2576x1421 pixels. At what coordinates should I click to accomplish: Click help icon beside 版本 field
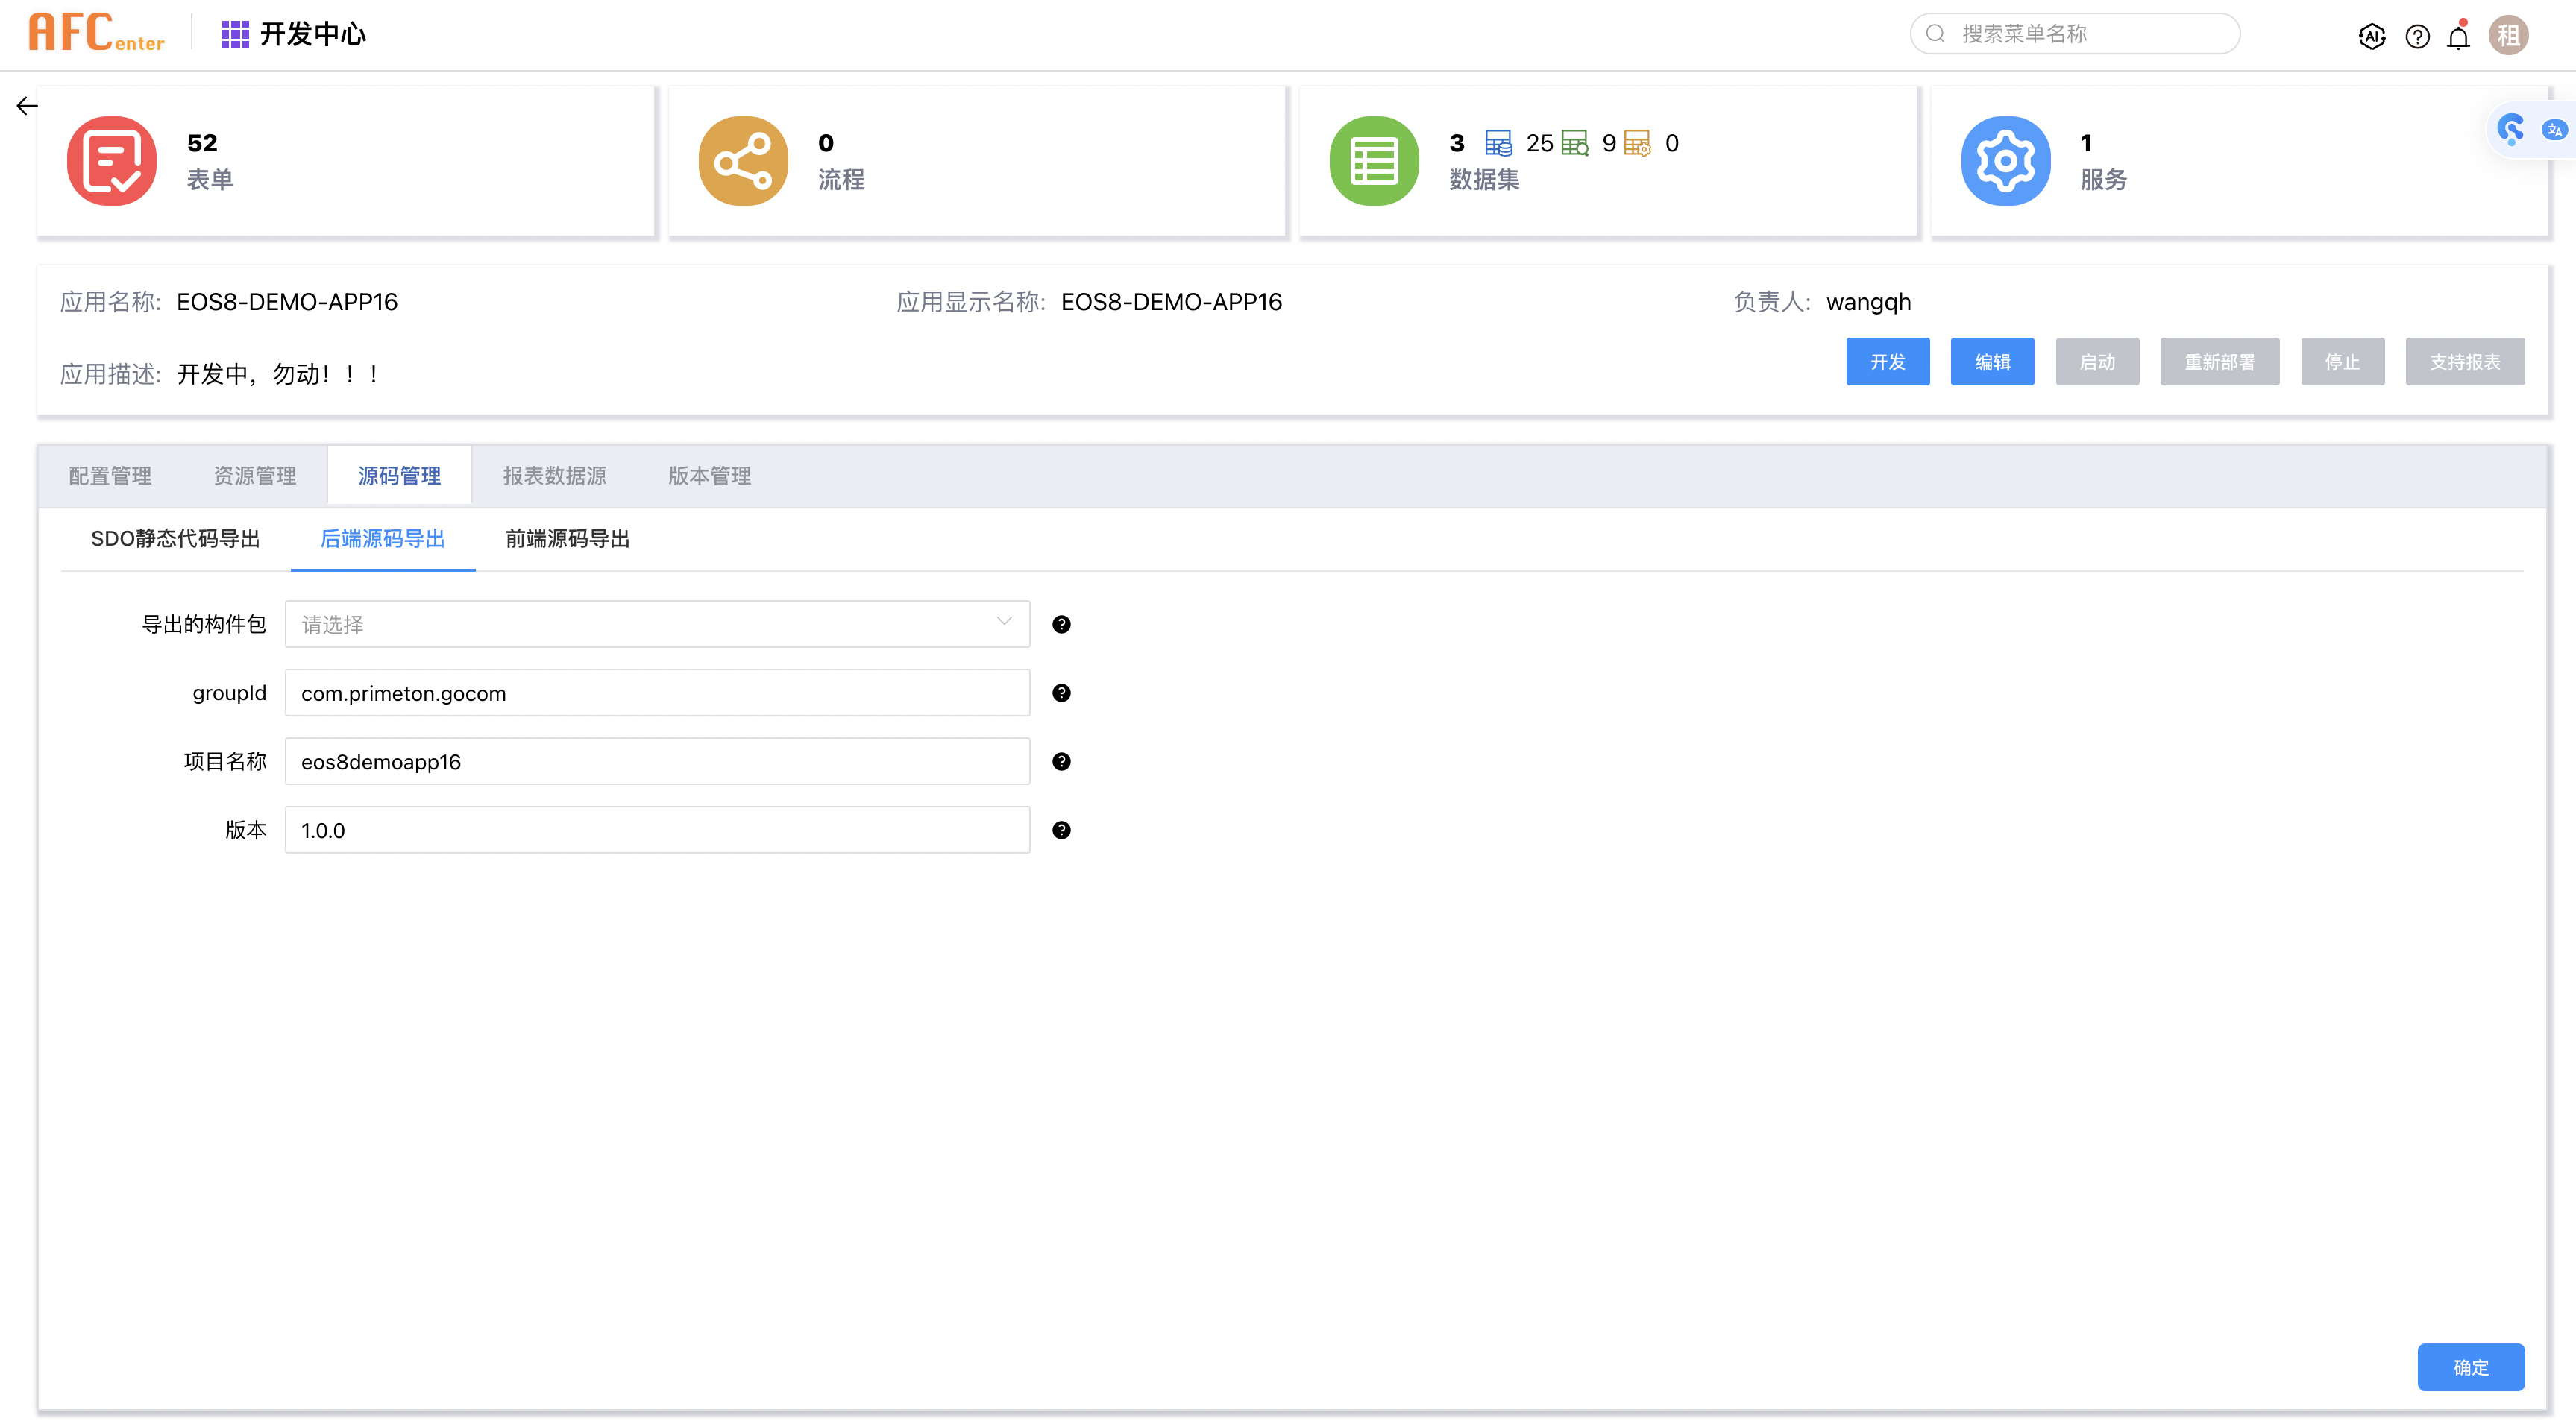[x=1061, y=830]
